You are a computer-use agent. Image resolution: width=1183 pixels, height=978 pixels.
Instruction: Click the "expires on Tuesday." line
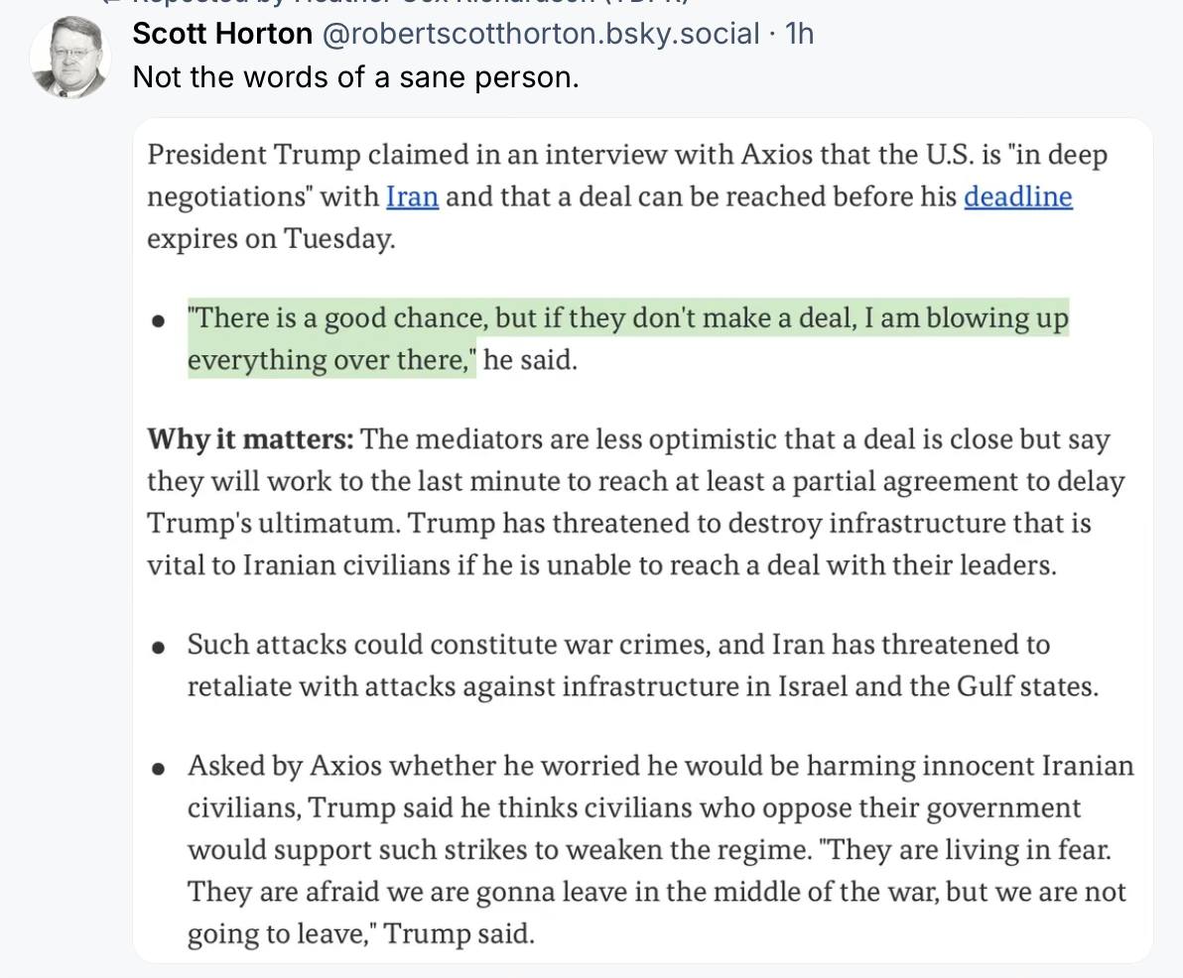[270, 238]
